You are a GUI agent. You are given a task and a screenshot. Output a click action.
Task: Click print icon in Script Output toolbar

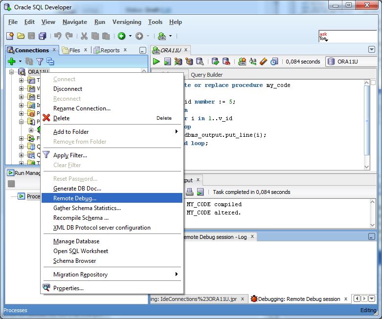tap(190, 192)
